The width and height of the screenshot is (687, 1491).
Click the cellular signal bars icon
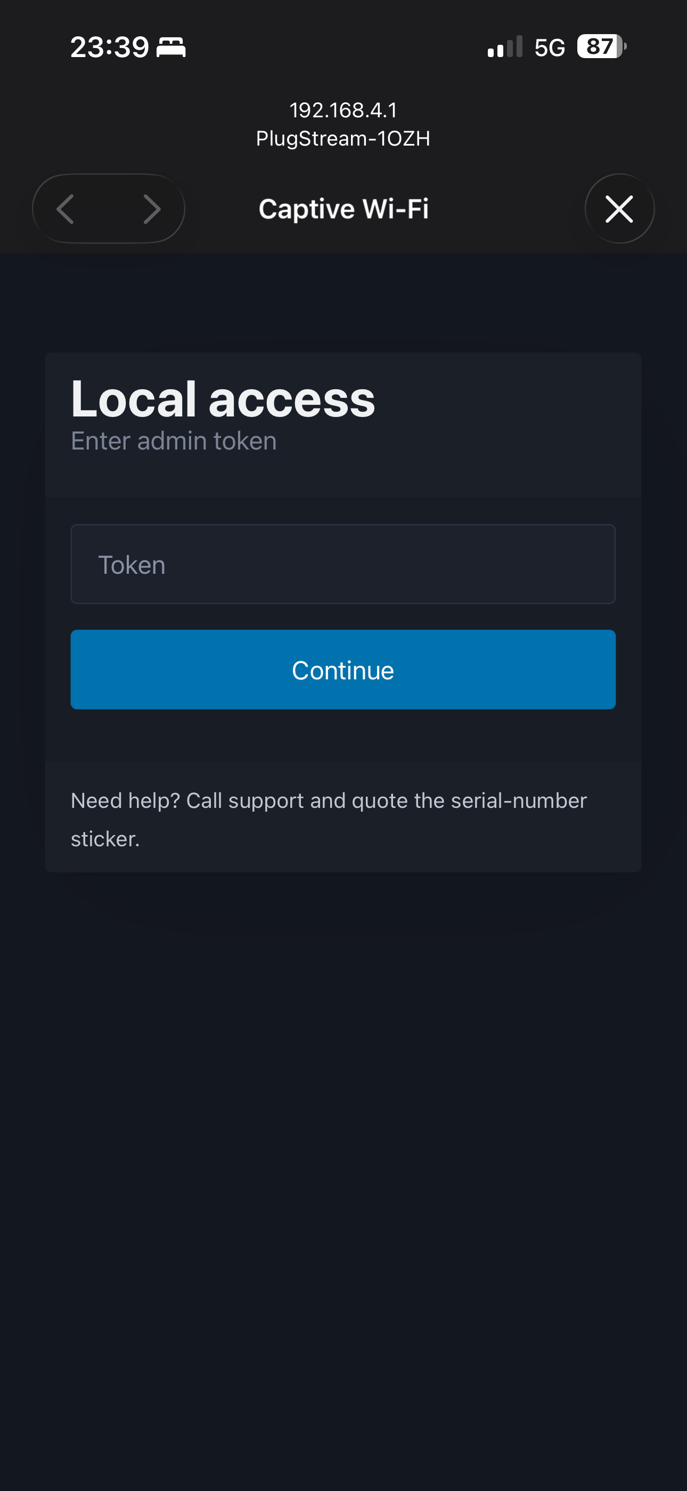(x=504, y=47)
